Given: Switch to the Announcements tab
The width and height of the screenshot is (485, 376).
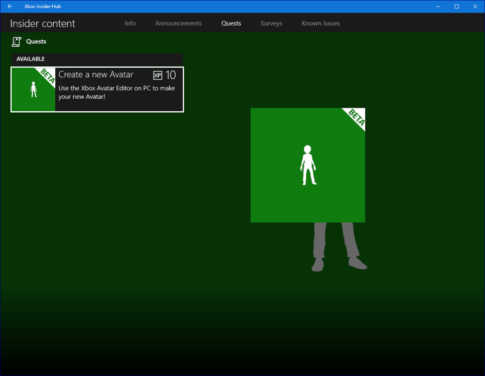Looking at the screenshot, I should pyautogui.click(x=178, y=23).
